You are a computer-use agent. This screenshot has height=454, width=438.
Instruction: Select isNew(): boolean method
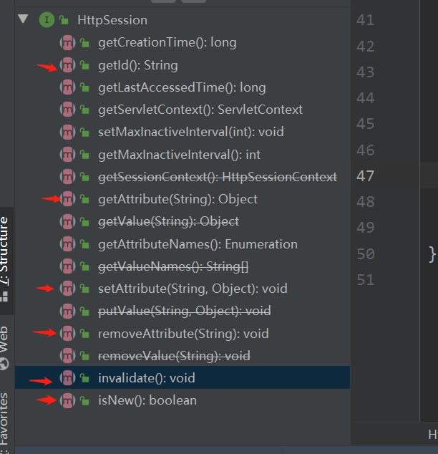point(147,400)
